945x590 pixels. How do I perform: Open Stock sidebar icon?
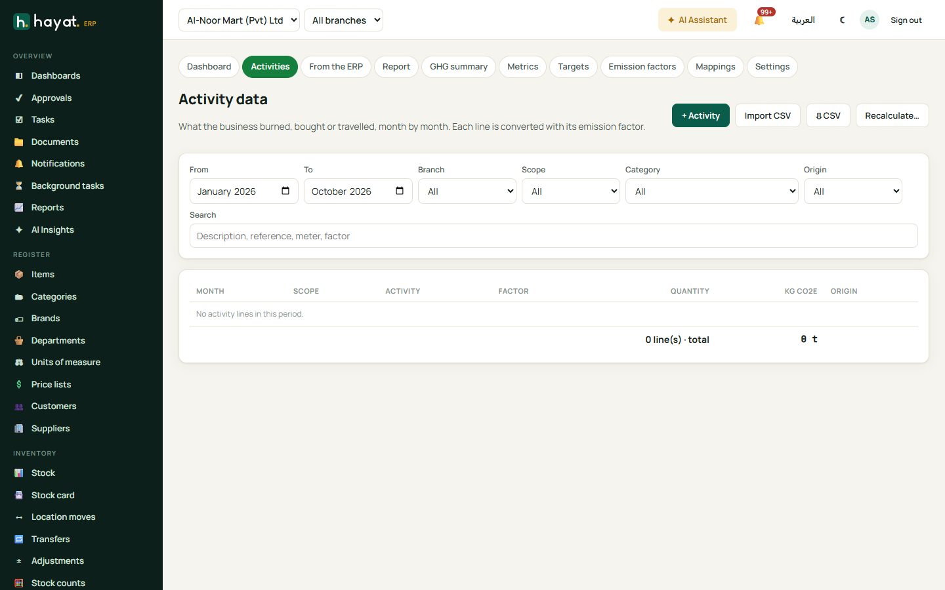(x=19, y=473)
